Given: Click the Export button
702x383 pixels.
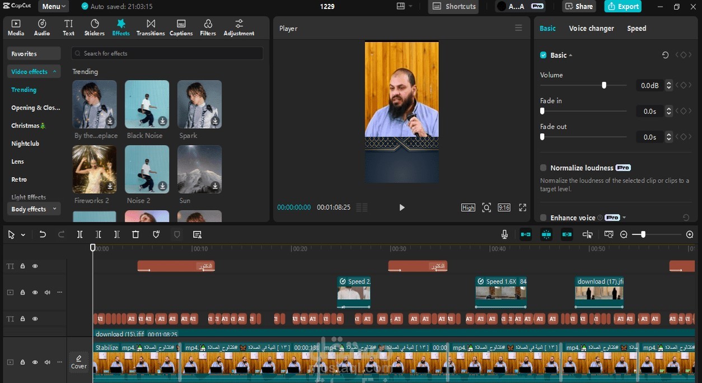Looking at the screenshot, I should click(x=623, y=6).
